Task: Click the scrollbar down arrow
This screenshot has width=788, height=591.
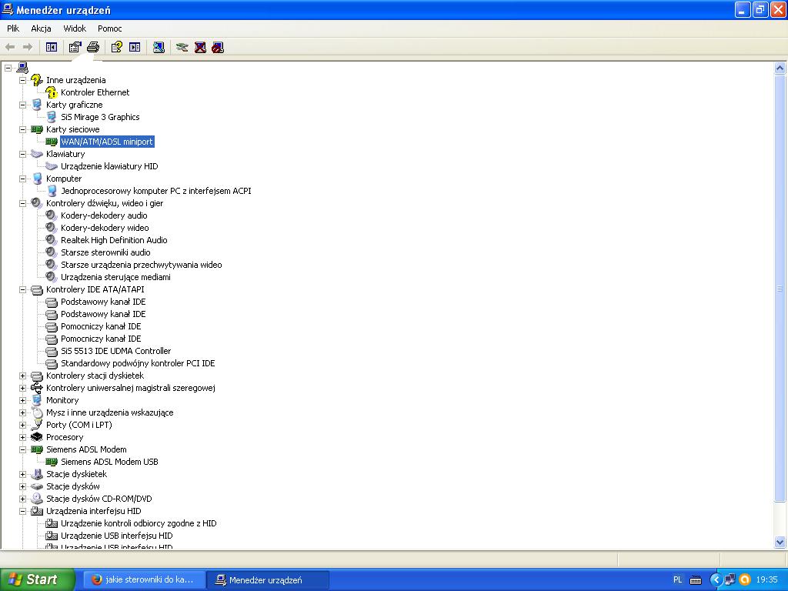Action: click(x=780, y=542)
